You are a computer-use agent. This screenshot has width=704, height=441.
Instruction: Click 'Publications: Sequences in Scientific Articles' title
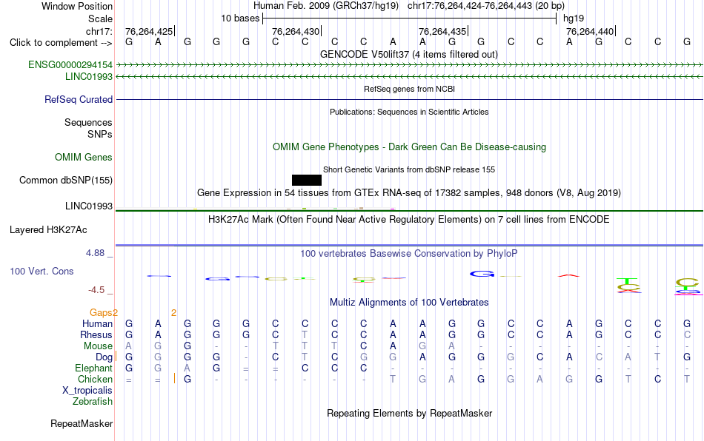[x=409, y=112]
